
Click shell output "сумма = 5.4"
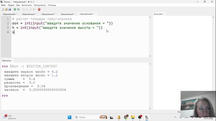tap(20, 79)
